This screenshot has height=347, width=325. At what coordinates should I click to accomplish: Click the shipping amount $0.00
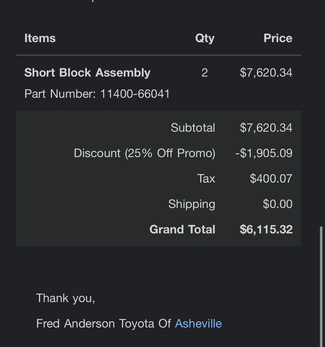coord(277,204)
